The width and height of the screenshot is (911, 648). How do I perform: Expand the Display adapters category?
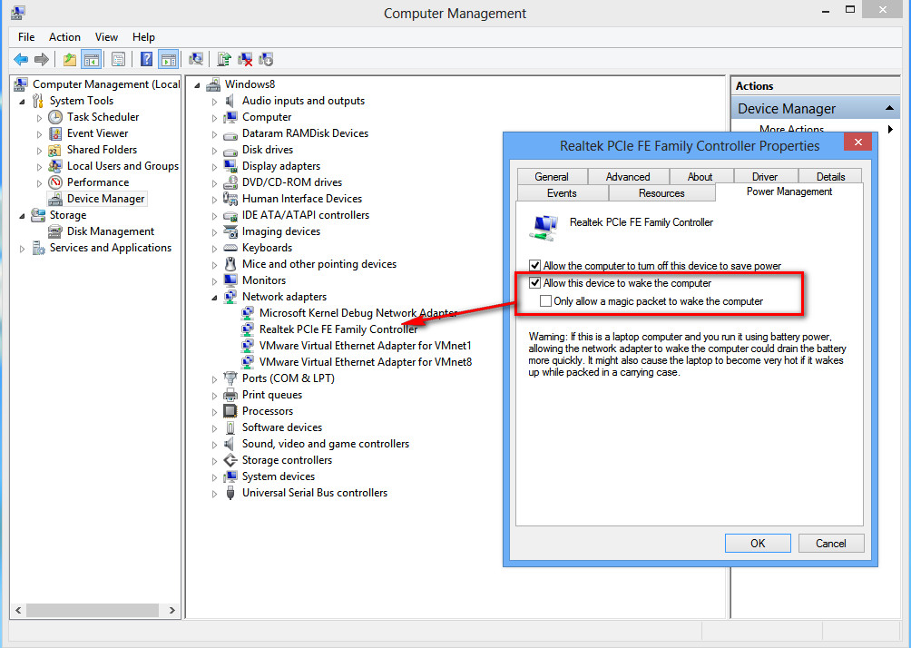click(x=214, y=166)
